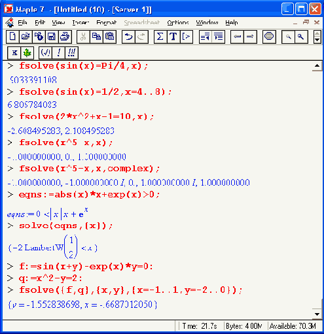The height and width of the screenshot is (334, 324).
Task: Toggle Maple leaf input mode button
Action: [x=27, y=53]
